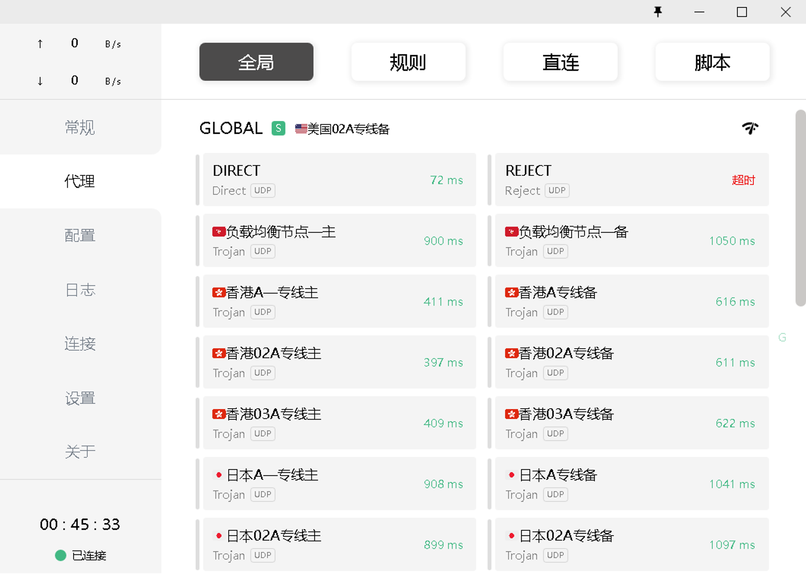This screenshot has width=806, height=574.
Task: Collapse the GLOBAL proxy group header
Action: pyautogui.click(x=231, y=128)
